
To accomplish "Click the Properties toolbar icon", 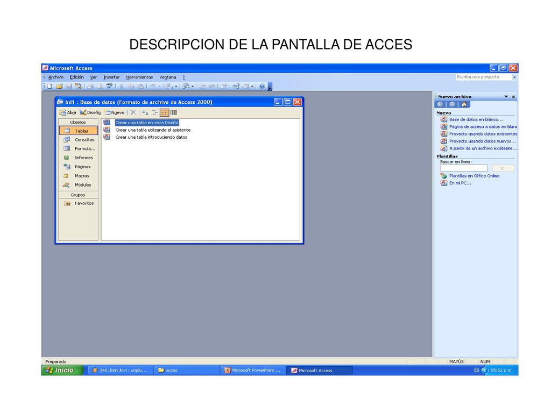I will point(223,86).
